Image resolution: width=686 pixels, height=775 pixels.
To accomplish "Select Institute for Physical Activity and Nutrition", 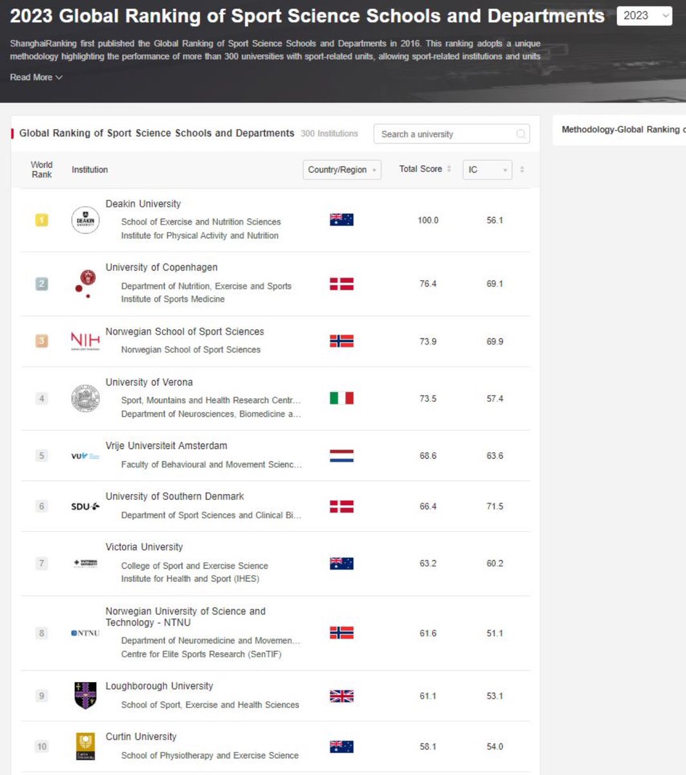I will pyautogui.click(x=200, y=236).
